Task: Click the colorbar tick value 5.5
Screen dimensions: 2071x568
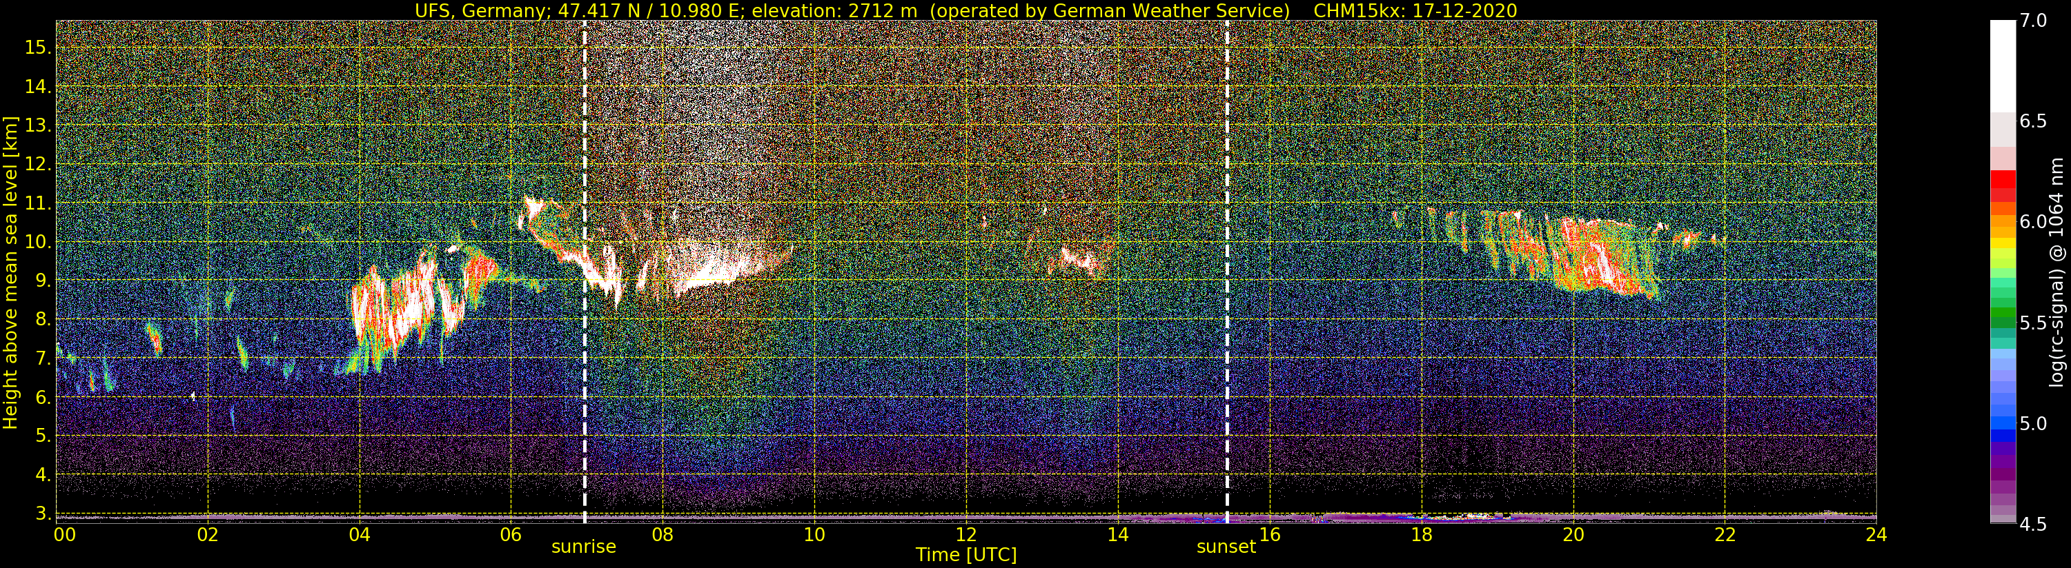Action: click(2033, 323)
